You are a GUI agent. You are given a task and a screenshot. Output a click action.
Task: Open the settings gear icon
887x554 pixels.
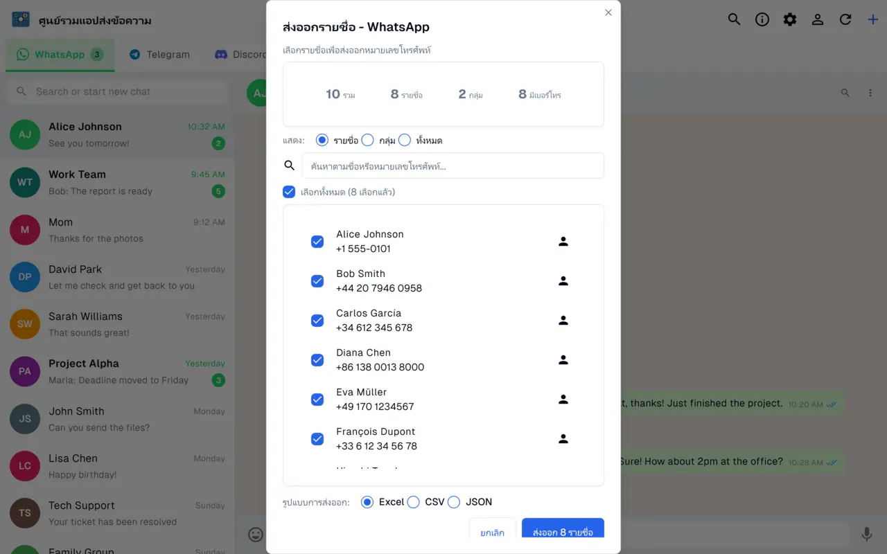(790, 19)
